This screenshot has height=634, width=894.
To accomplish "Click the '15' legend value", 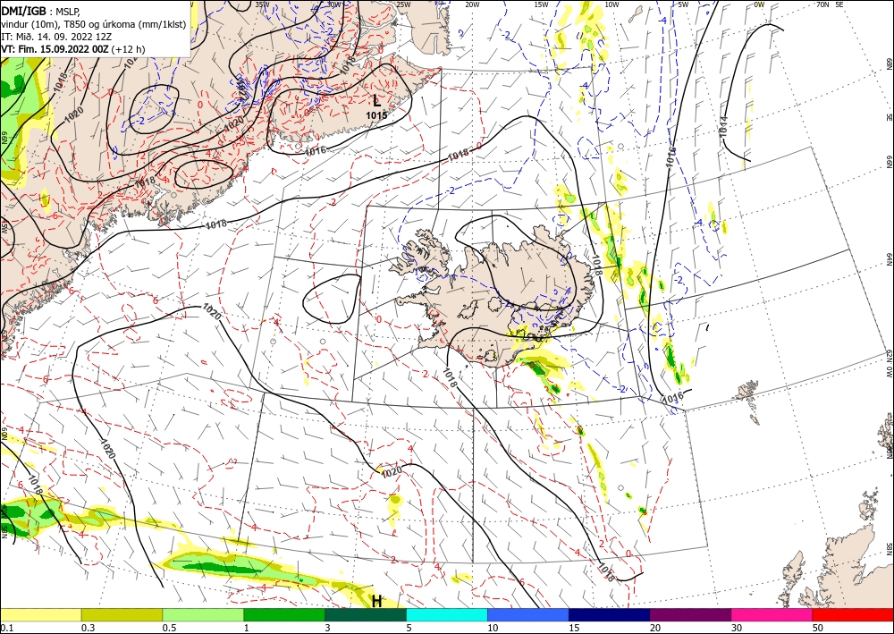I will coord(574,628).
